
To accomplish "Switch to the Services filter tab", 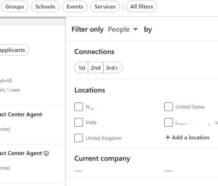I will coord(105,6).
